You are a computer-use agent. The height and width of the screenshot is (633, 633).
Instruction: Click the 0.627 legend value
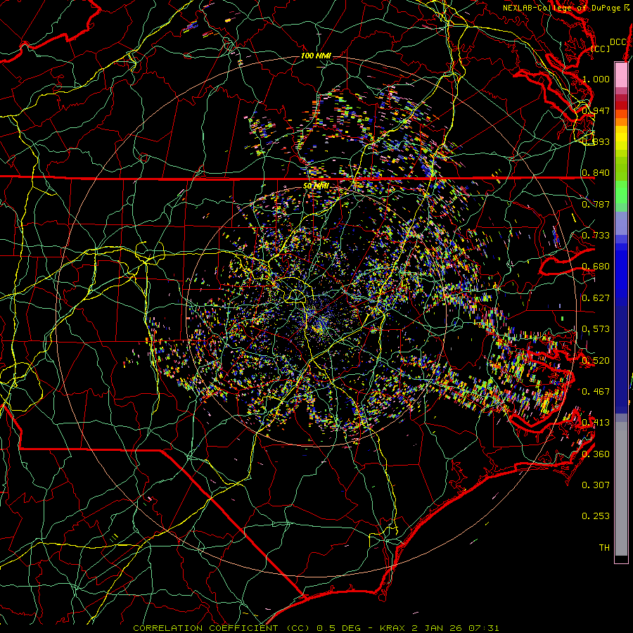tap(596, 298)
